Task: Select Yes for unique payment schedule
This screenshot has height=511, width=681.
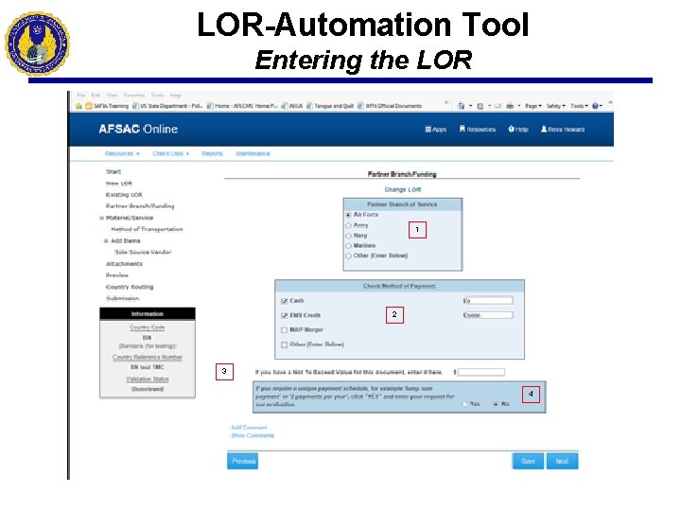Action: (x=465, y=404)
